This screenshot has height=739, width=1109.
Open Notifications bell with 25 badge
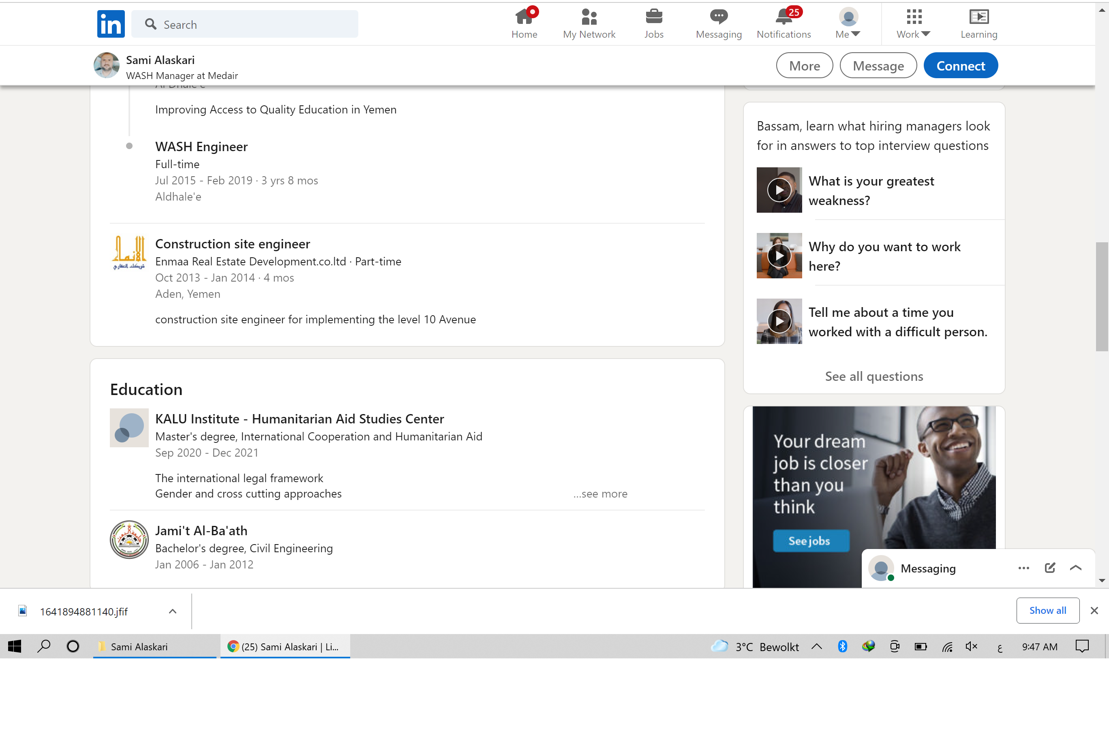[x=783, y=18]
